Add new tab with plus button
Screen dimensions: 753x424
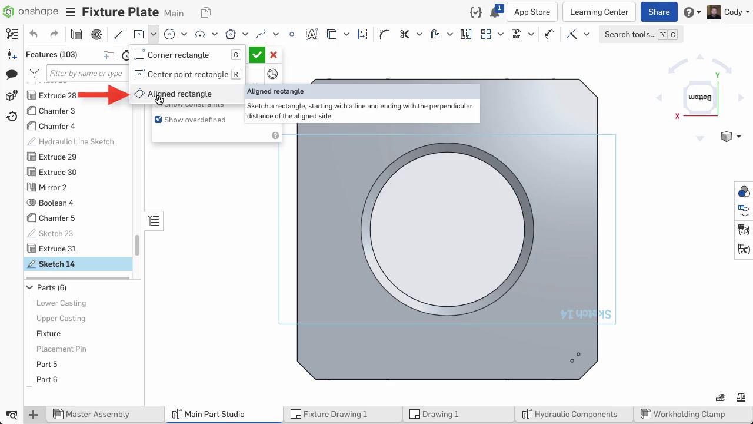[x=33, y=415]
